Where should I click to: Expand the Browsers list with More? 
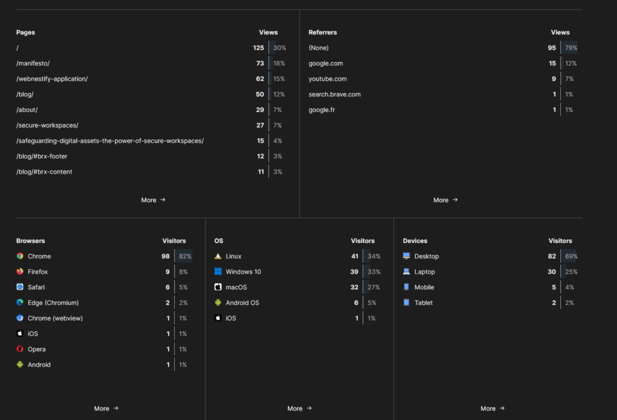coord(106,408)
